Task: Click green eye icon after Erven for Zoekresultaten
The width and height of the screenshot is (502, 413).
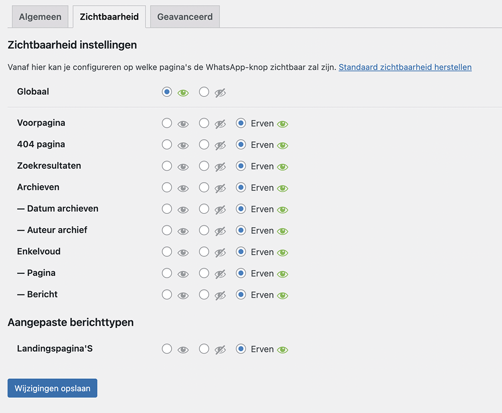Action: pos(283,167)
